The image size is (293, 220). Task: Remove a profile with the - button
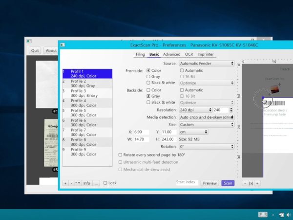point(71,183)
